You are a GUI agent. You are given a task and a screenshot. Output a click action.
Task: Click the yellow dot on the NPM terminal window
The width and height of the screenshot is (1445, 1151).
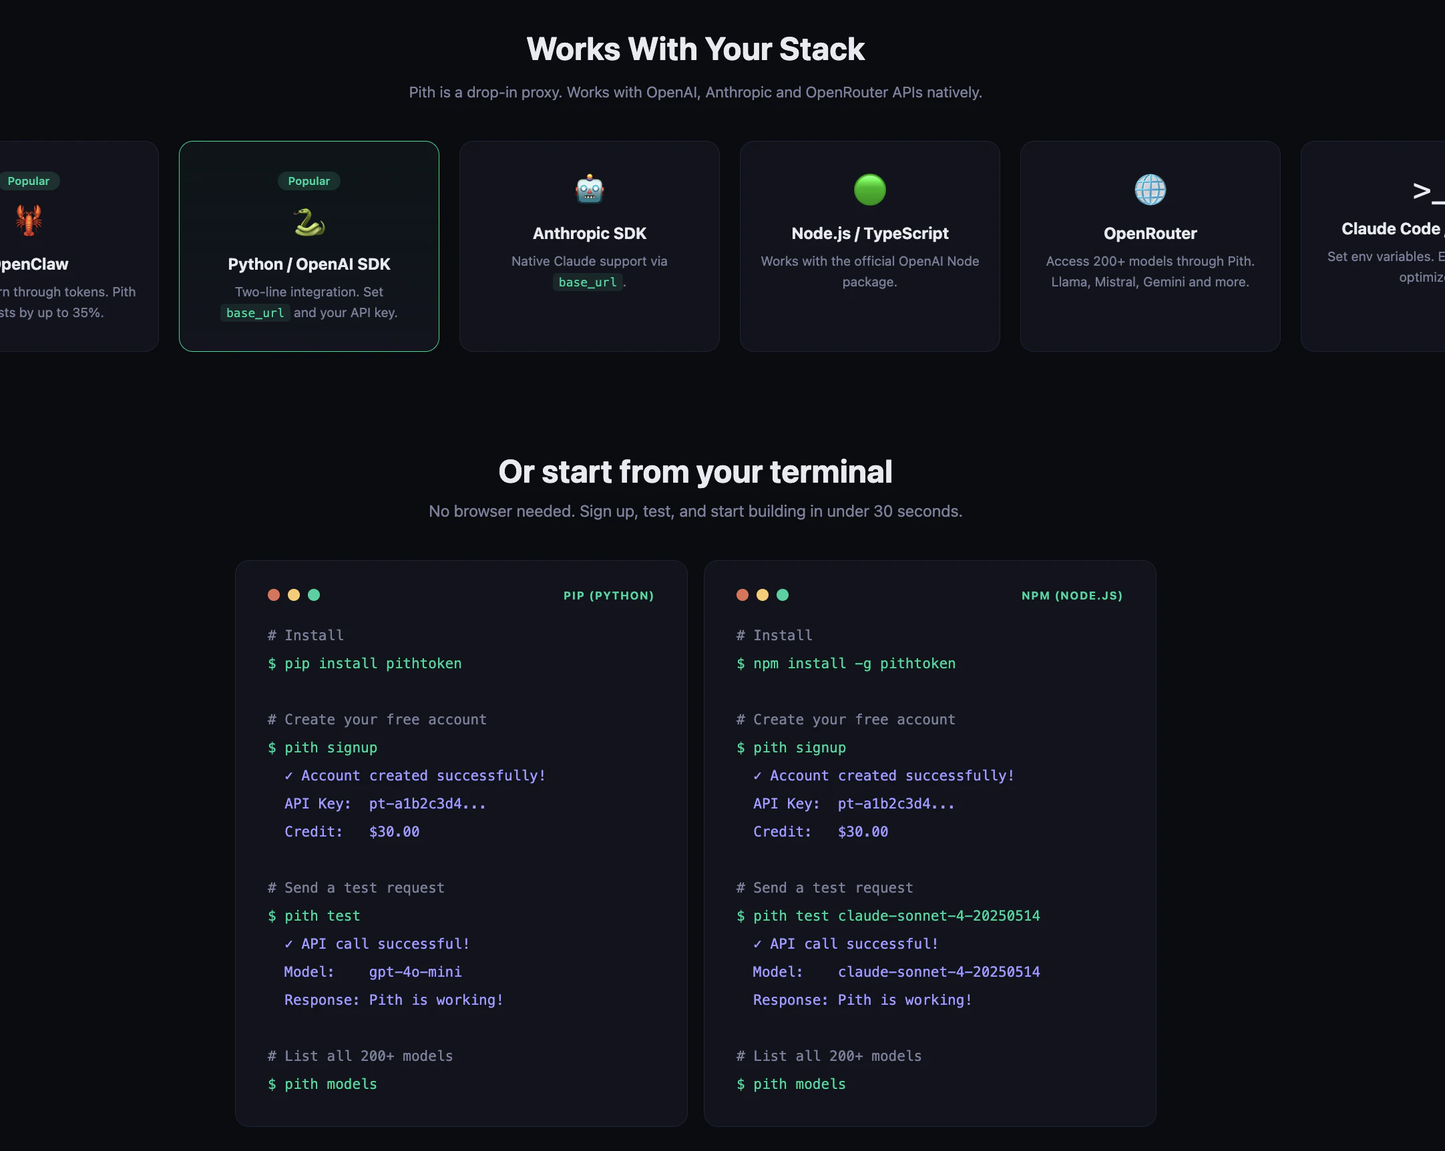[763, 595]
